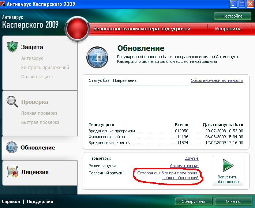This screenshot has width=255, height=208.
Task: Minimize the Kaspersky window
Action: [233, 4]
